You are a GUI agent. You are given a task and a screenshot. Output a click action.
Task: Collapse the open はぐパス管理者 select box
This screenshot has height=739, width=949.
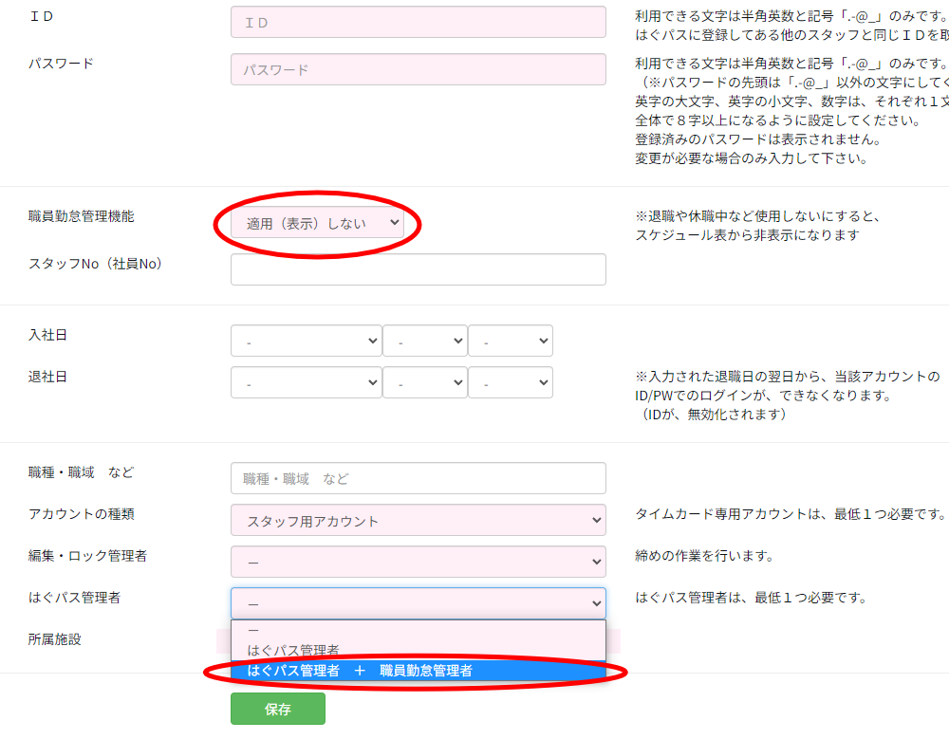(x=418, y=603)
